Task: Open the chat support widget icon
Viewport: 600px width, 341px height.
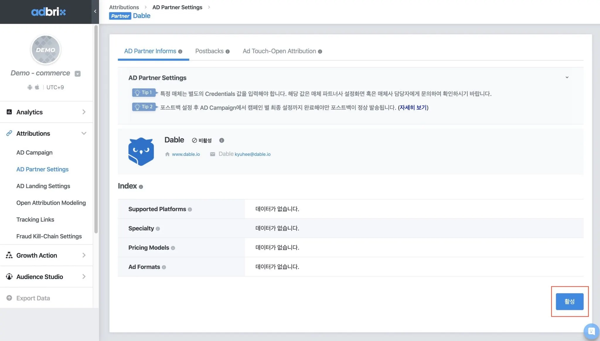Action: coord(591,331)
